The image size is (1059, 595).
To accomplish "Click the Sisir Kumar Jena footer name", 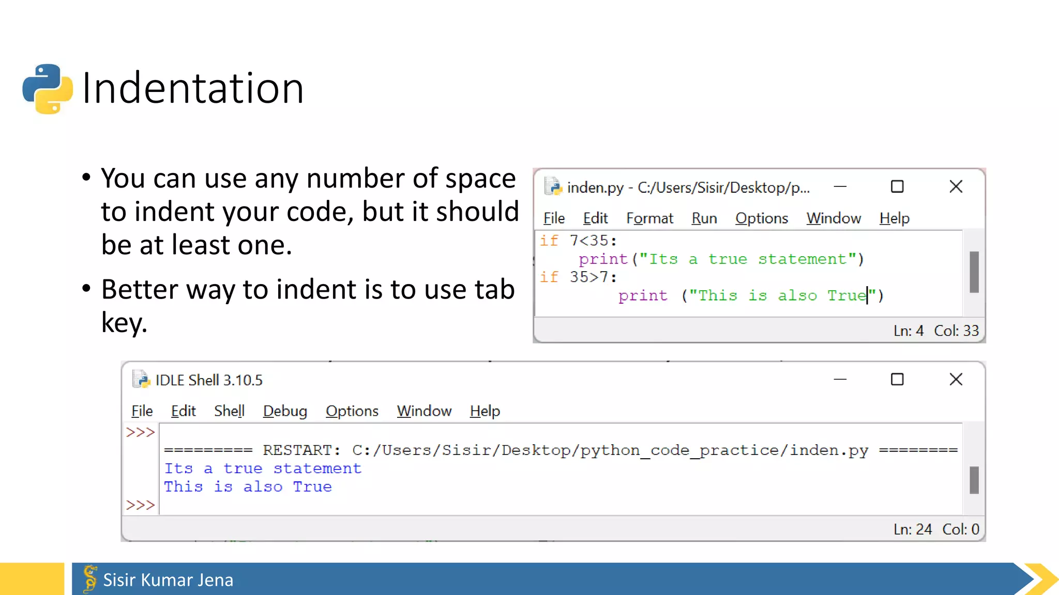I will coord(168,580).
